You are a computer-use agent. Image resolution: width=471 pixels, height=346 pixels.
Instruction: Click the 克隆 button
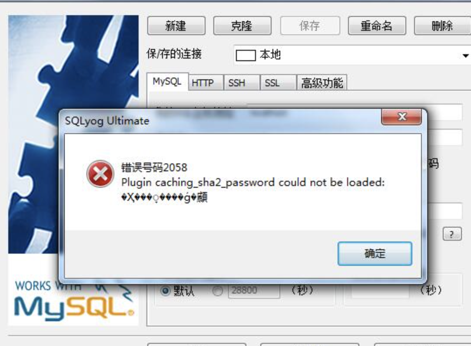(x=242, y=26)
